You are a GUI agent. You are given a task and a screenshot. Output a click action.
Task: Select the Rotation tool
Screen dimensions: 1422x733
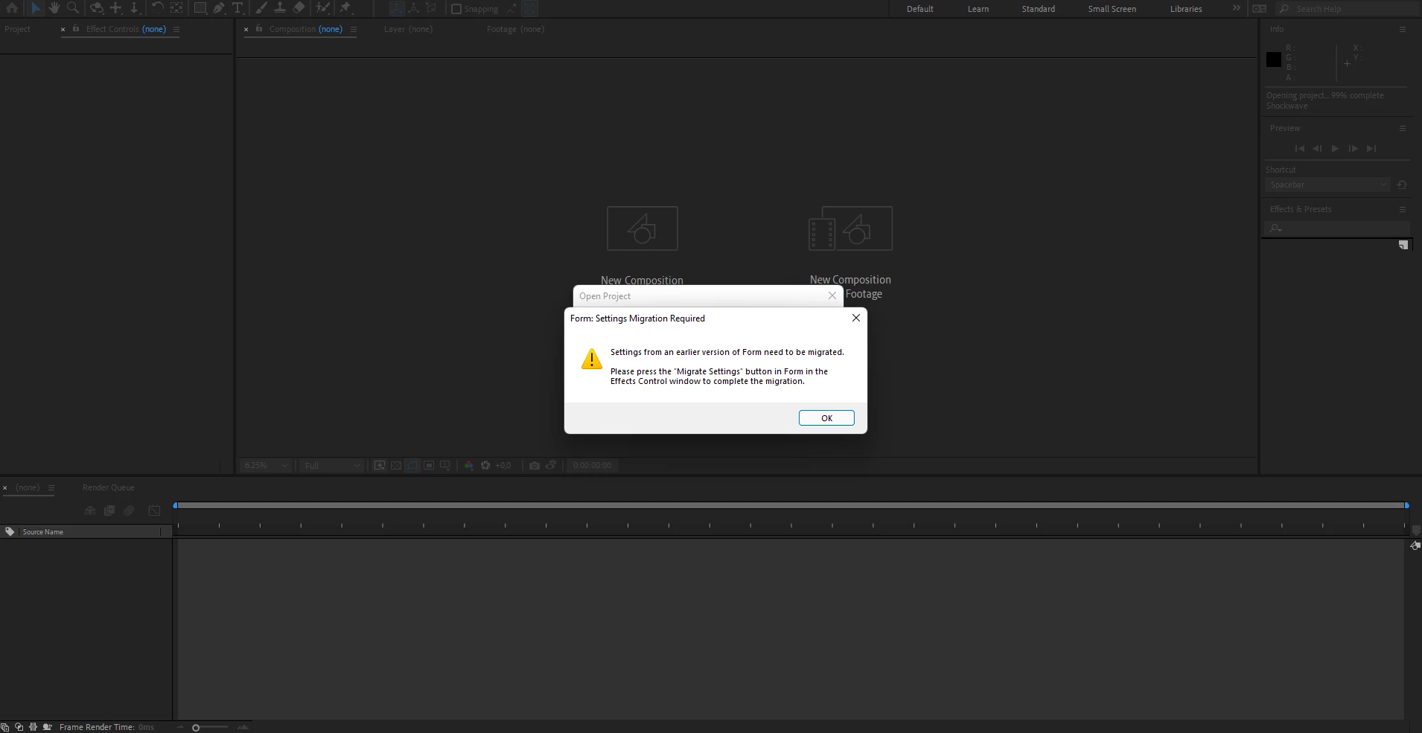tap(157, 8)
